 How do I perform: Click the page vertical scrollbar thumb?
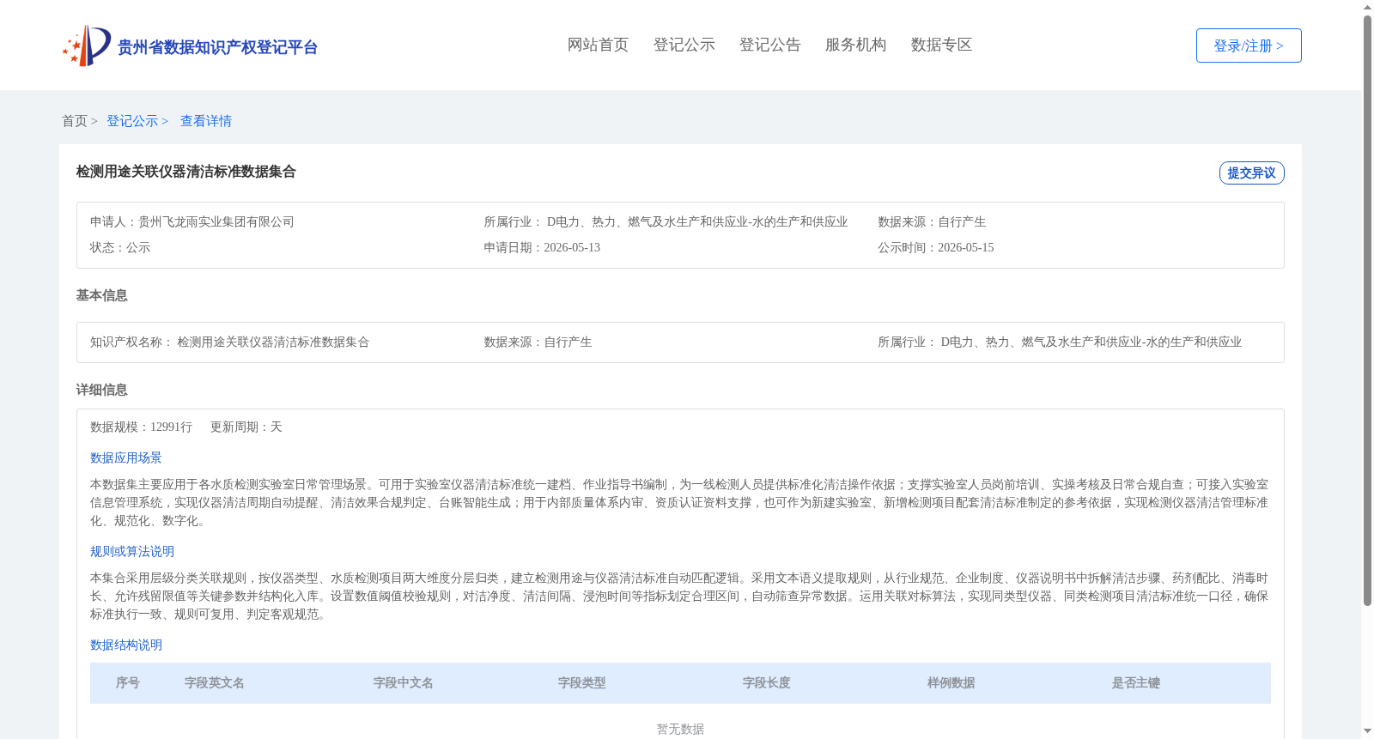[x=1368, y=311]
